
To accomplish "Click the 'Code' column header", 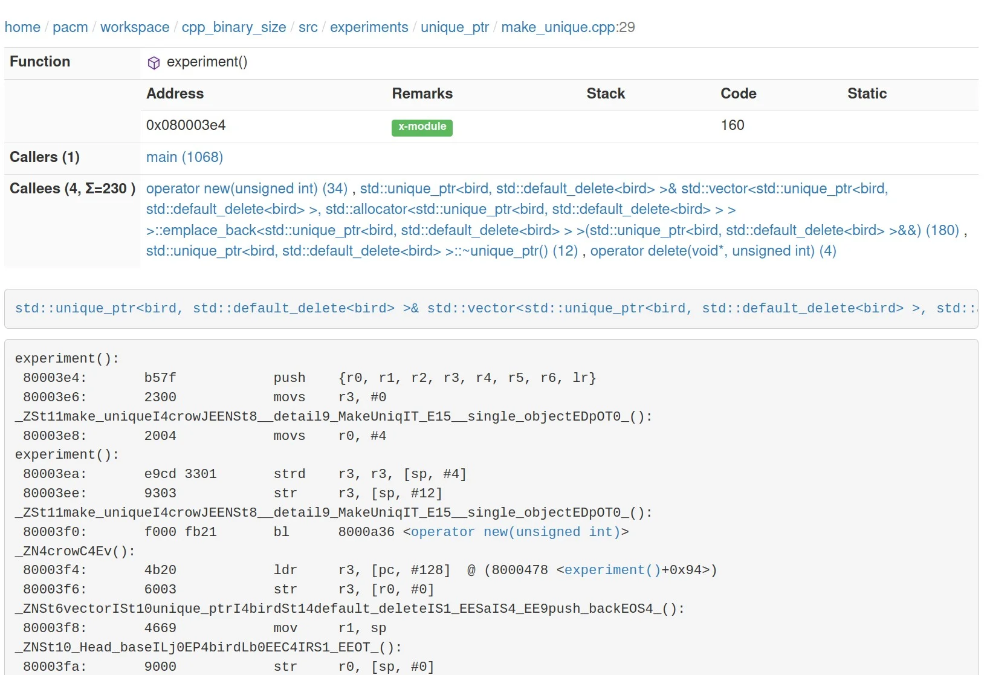I will pos(738,94).
